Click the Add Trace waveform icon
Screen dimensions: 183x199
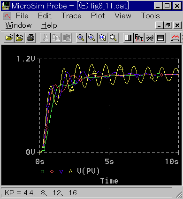[175, 38]
